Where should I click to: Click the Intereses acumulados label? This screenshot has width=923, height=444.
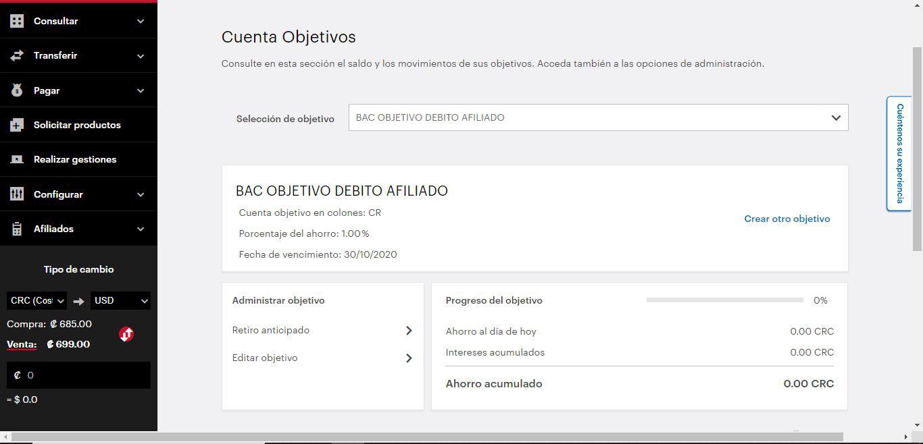(x=495, y=352)
